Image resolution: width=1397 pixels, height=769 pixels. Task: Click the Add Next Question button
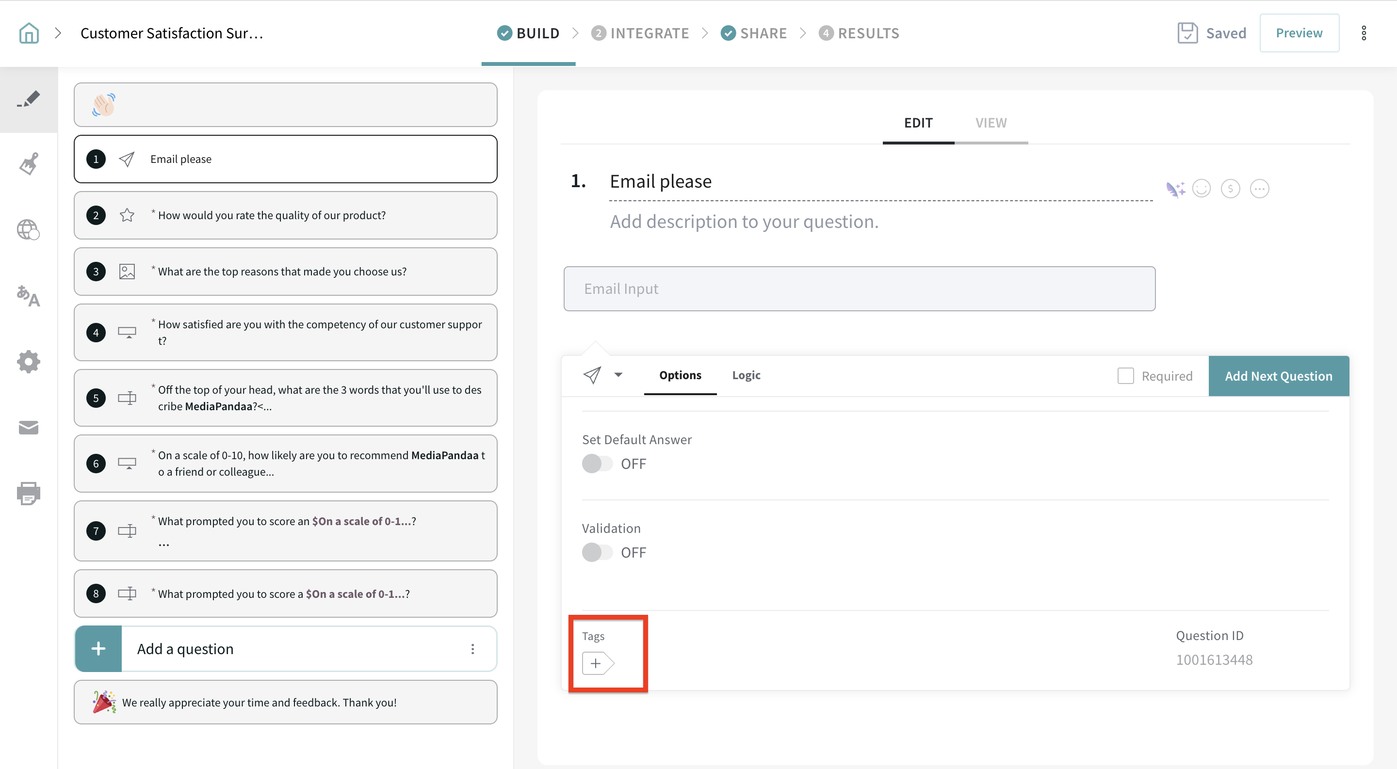coord(1278,376)
